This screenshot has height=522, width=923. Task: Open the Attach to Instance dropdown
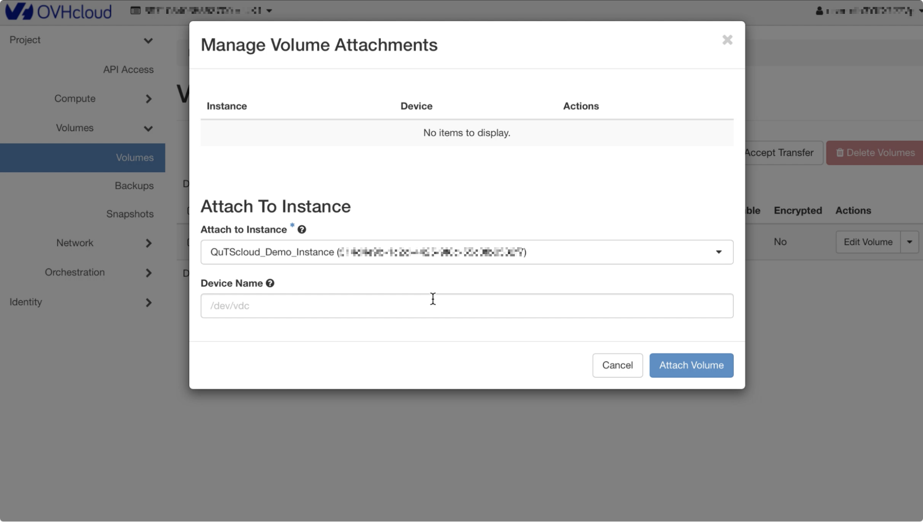pyautogui.click(x=466, y=252)
